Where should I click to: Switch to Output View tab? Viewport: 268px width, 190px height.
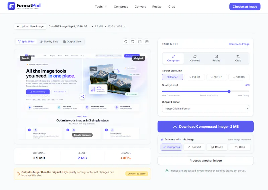72,42
